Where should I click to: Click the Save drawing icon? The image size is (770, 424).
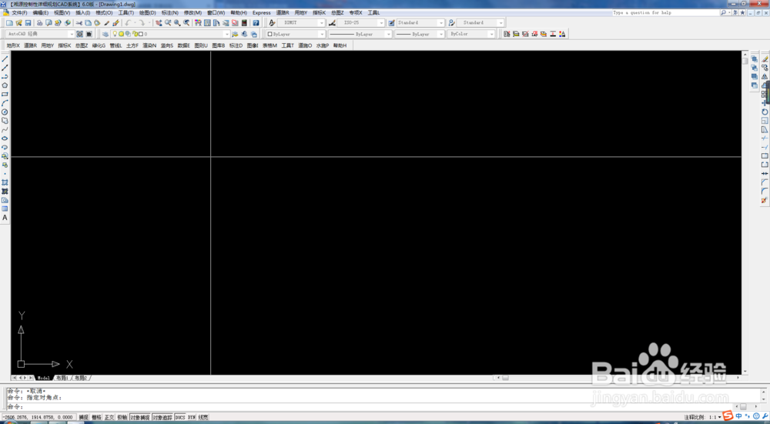pyautogui.click(x=28, y=23)
